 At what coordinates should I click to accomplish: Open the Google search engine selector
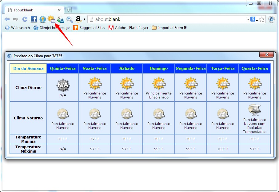tap(254, 19)
